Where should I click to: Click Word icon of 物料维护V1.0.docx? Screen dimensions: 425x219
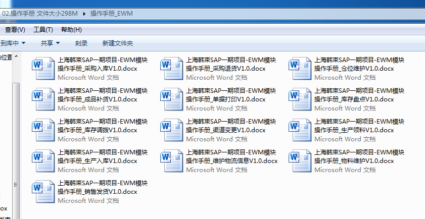(300, 161)
